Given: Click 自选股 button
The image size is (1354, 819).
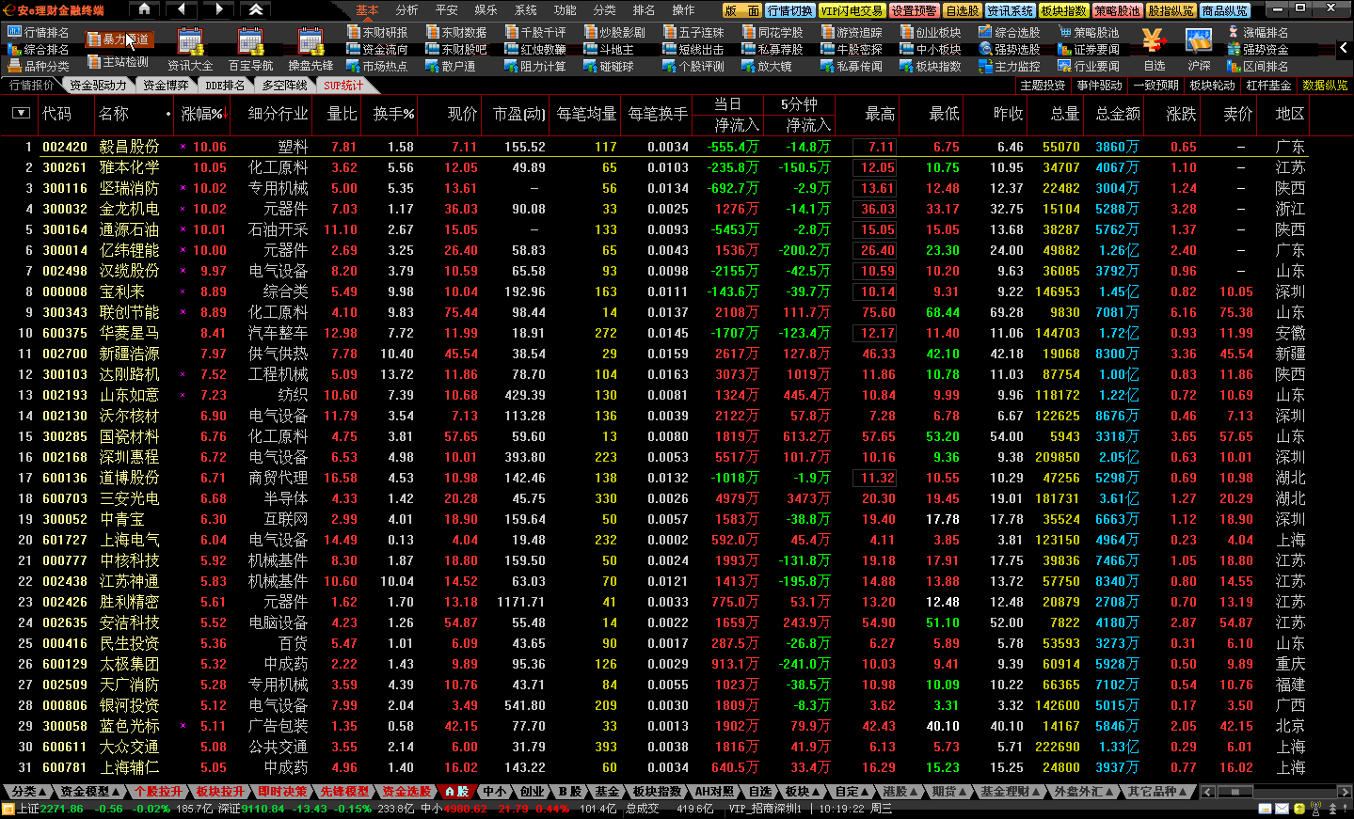Looking at the screenshot, I should 962,10.
